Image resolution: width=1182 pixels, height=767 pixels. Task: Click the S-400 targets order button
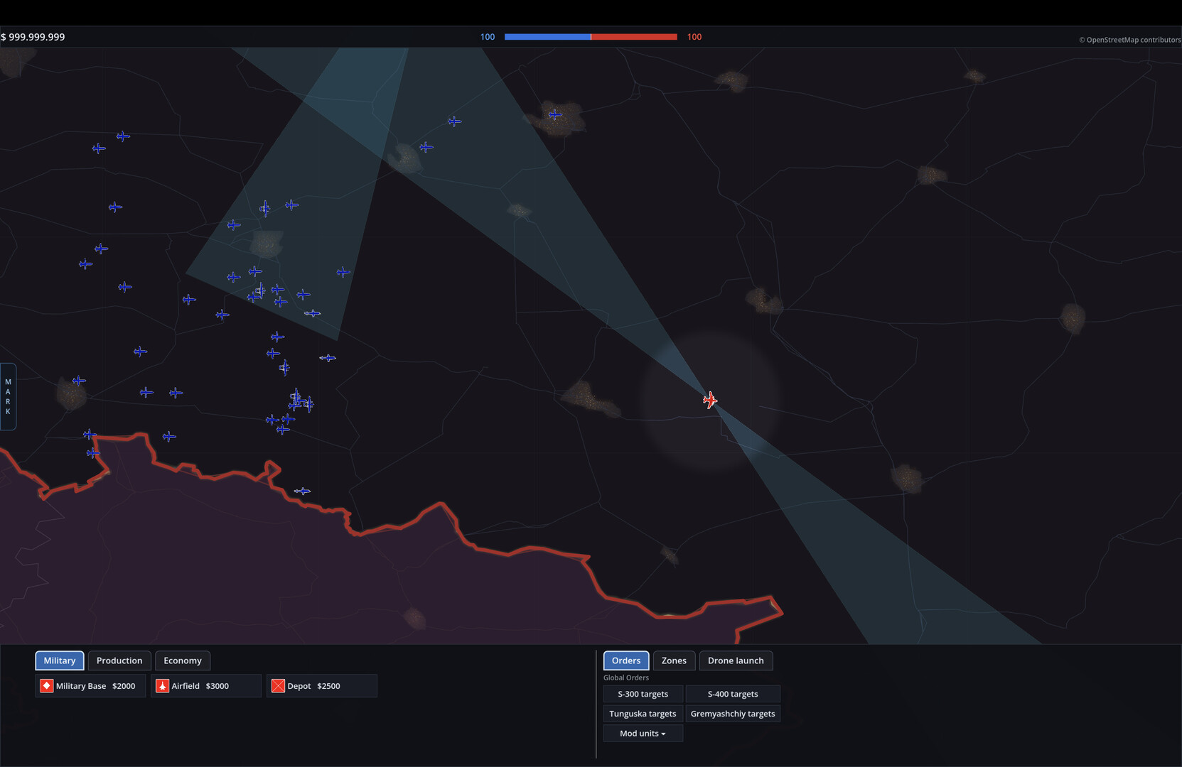pyautogui.click(x=733, y=694)
